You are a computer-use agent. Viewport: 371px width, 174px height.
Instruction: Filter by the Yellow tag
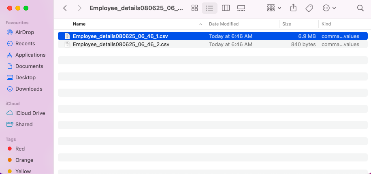coord(23,171)
